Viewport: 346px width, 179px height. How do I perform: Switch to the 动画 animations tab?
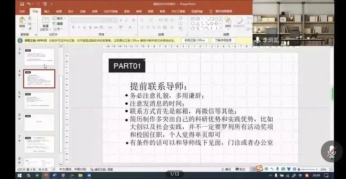(x=95, y=12)
